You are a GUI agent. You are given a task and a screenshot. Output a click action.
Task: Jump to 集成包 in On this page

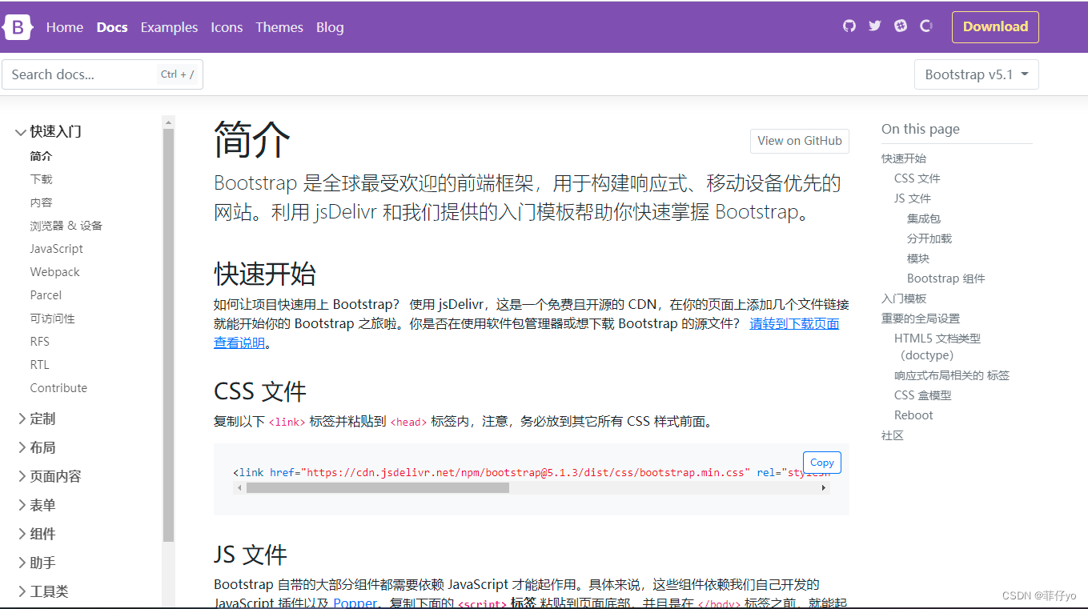924,218
